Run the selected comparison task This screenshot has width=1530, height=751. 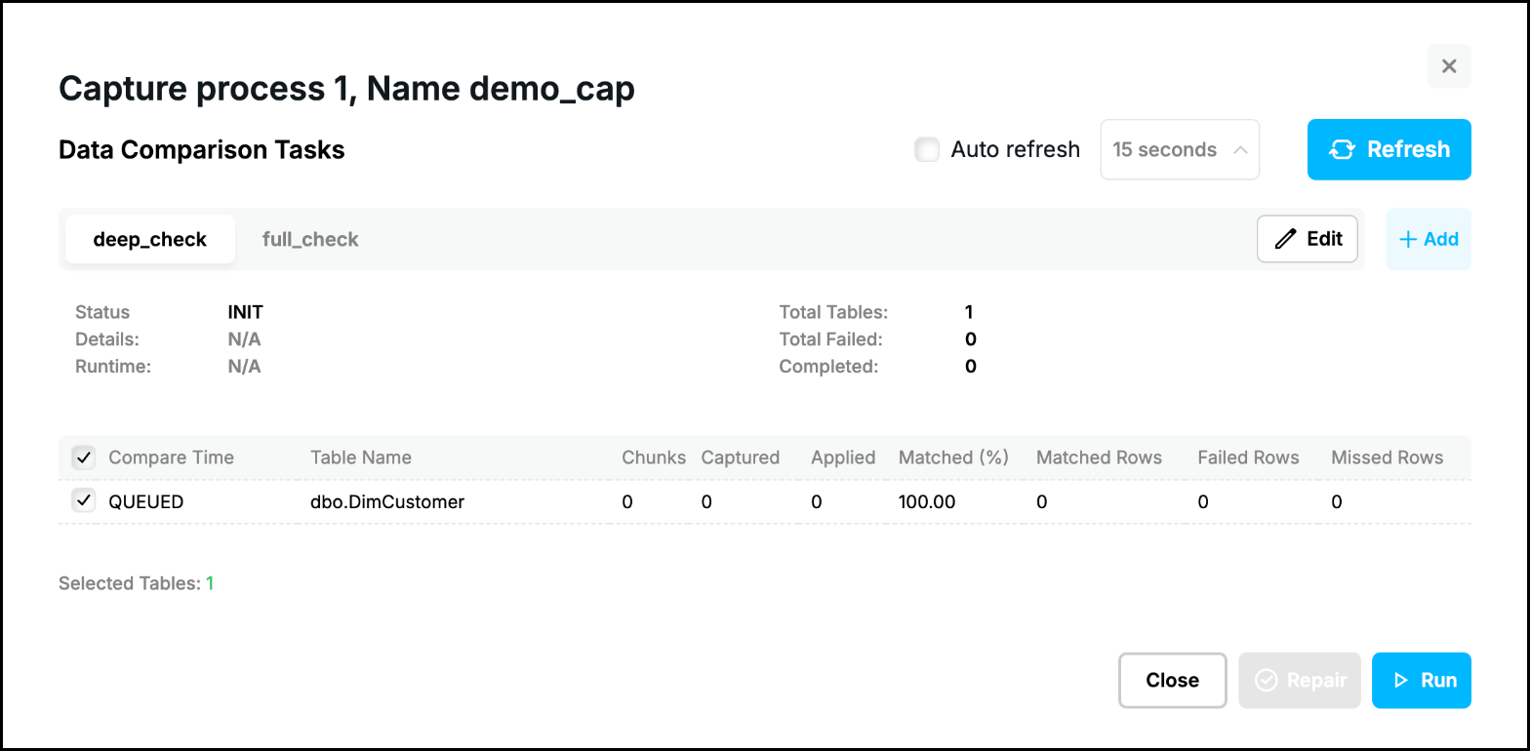click(x=1422, y=680)
